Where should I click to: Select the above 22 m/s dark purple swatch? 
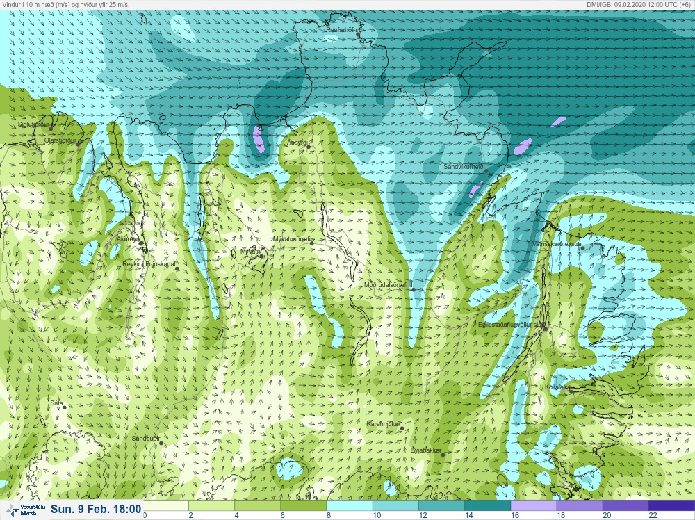(x=672, y=505)
